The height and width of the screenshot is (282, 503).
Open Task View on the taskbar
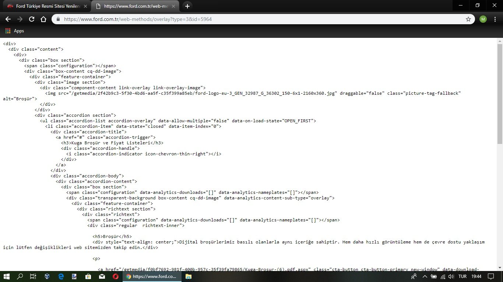coord(33,276)
